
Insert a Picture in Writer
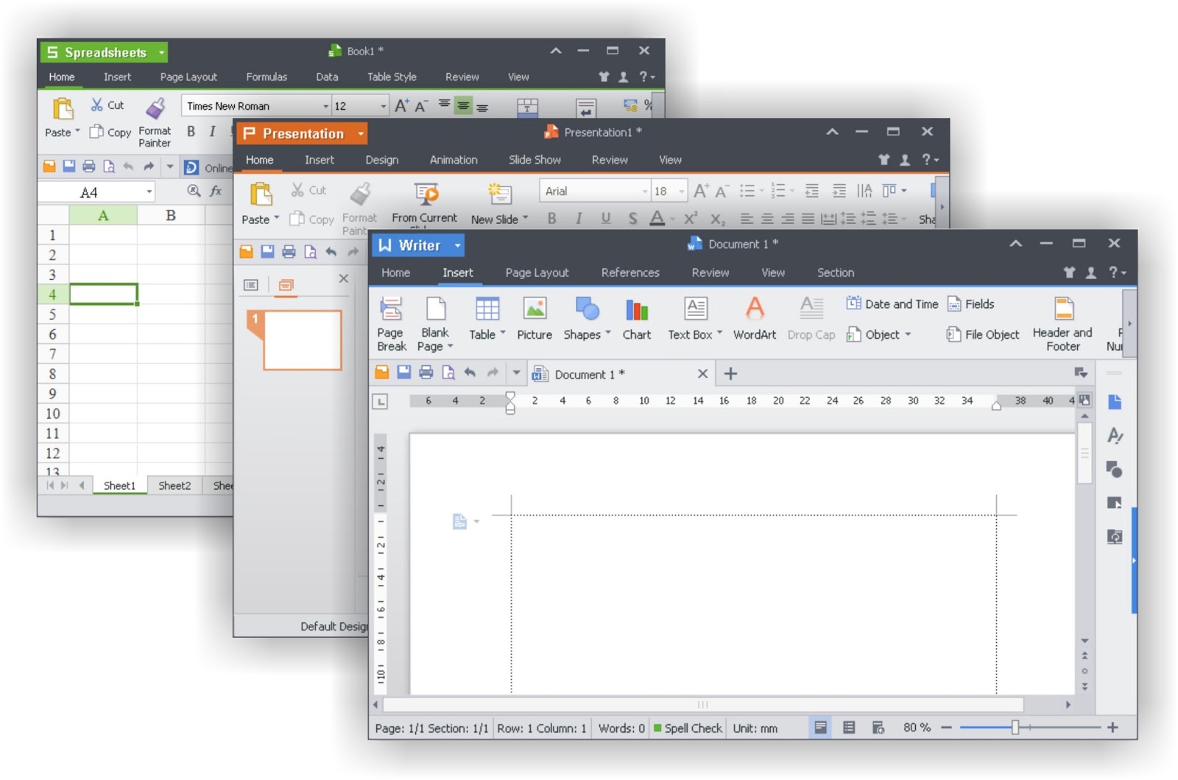pos(535,318)
